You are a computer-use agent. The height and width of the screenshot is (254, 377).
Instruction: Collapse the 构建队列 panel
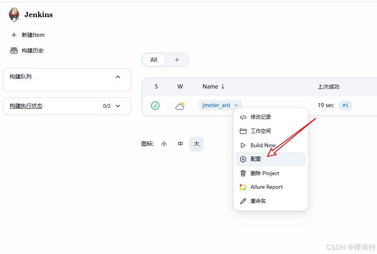point(118,77)
